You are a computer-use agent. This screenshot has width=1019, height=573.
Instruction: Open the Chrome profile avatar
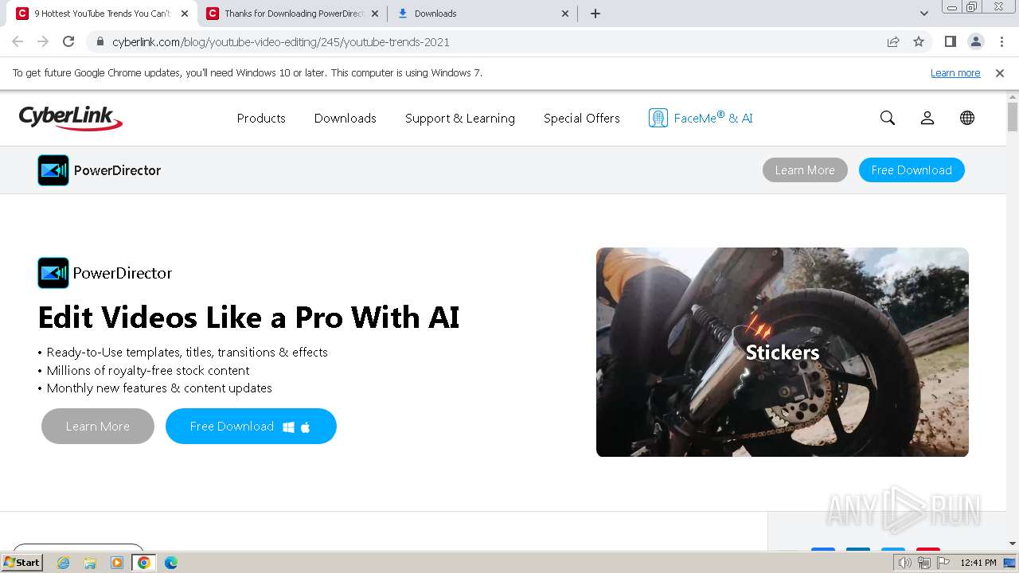point(975,41)
